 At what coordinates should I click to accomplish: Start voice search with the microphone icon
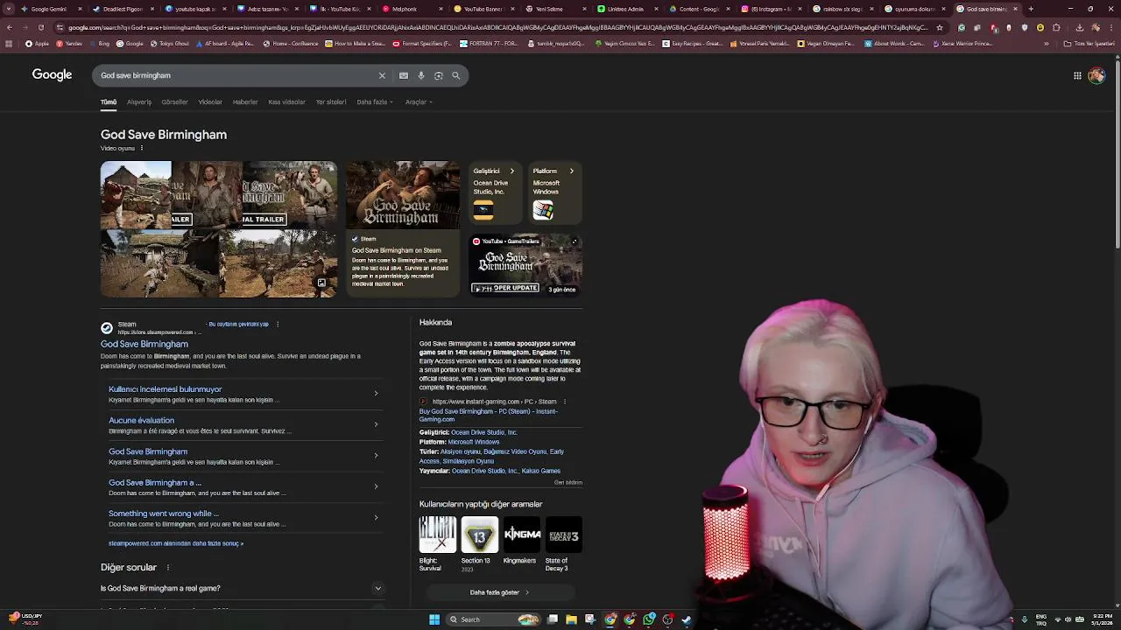[421, 76]
